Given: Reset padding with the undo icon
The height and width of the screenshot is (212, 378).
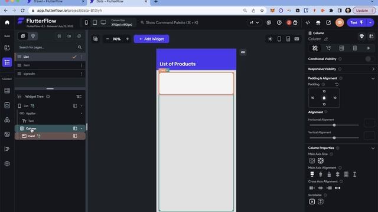Looking at the screenshot, I should 337,84.
